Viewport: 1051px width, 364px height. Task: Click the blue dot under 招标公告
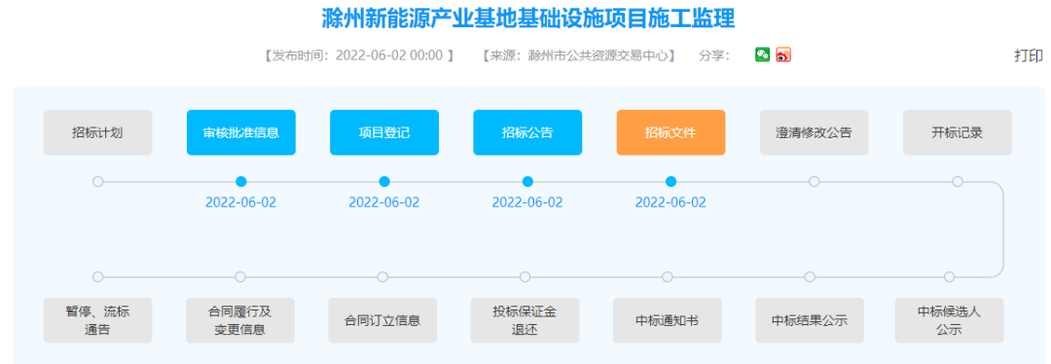click(527, 182)
